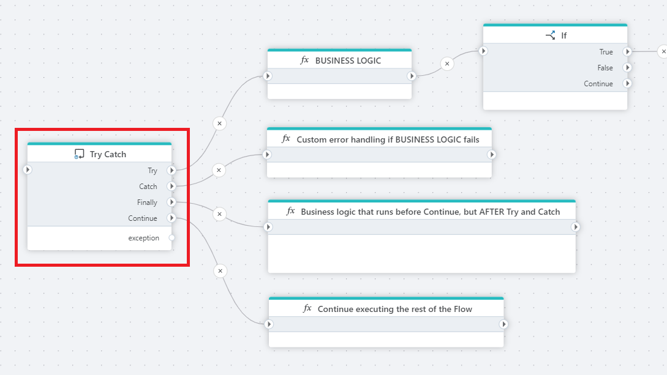
Task: Remove link between BUSINESS LOGIC and If
Action: [447, 63]
